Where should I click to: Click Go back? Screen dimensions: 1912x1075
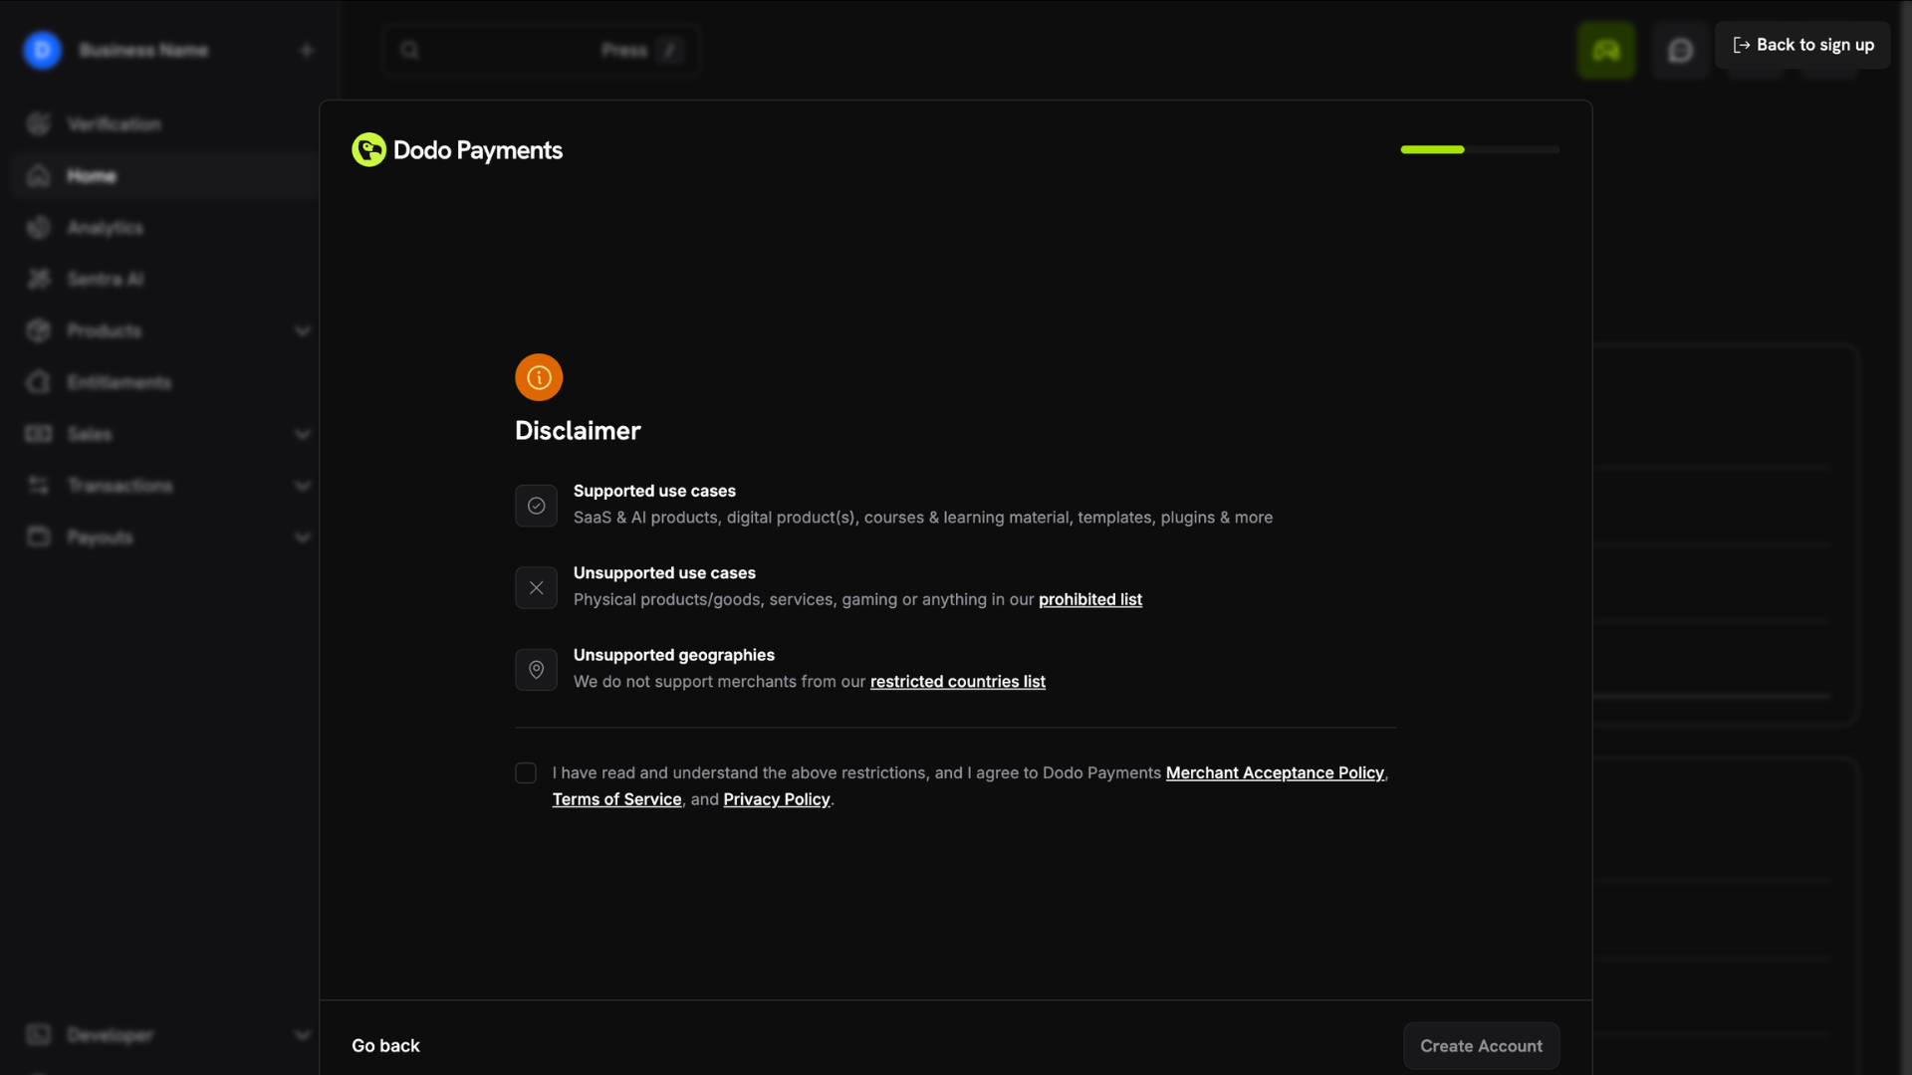click(385, 1046)
